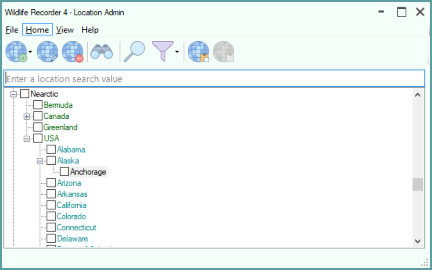
Task: Tick the Anchorage checkbox
Action: pos(64,172)
